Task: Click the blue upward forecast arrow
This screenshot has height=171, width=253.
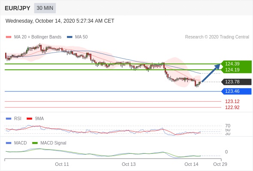Action: [211, 73]
